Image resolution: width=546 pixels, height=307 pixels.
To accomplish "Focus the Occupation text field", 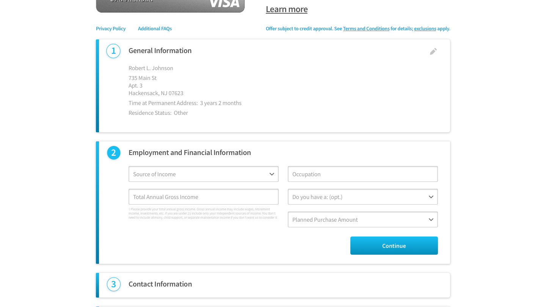I will (363, 174).
